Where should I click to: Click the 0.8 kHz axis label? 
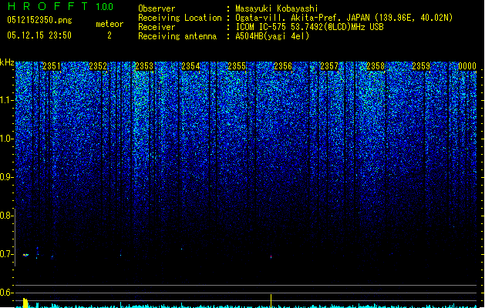[6, 216]
